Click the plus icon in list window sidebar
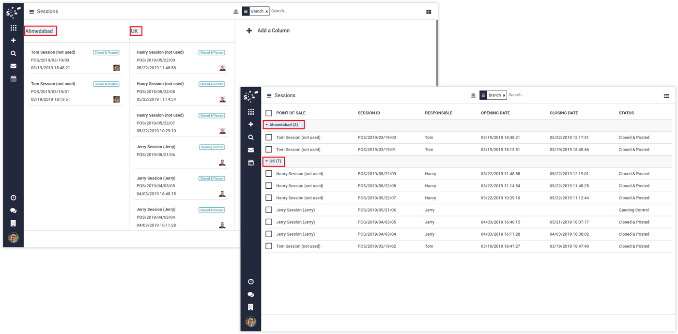The height and width of the screenshot is (334, 678). 251,124
